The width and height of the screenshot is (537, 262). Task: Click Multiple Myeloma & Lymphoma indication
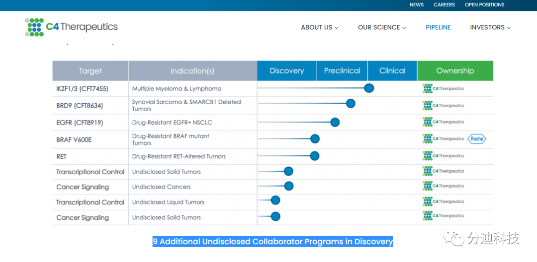pyautogui.click(x=177, y=89)
